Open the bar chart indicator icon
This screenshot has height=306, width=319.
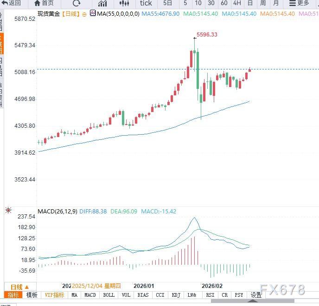tap(102, 3)
